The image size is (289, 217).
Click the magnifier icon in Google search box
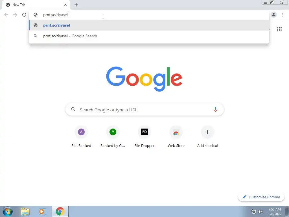73,109
